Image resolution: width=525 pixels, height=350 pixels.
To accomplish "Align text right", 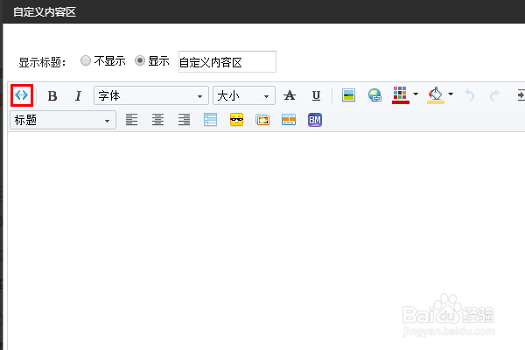I will 184,120.
